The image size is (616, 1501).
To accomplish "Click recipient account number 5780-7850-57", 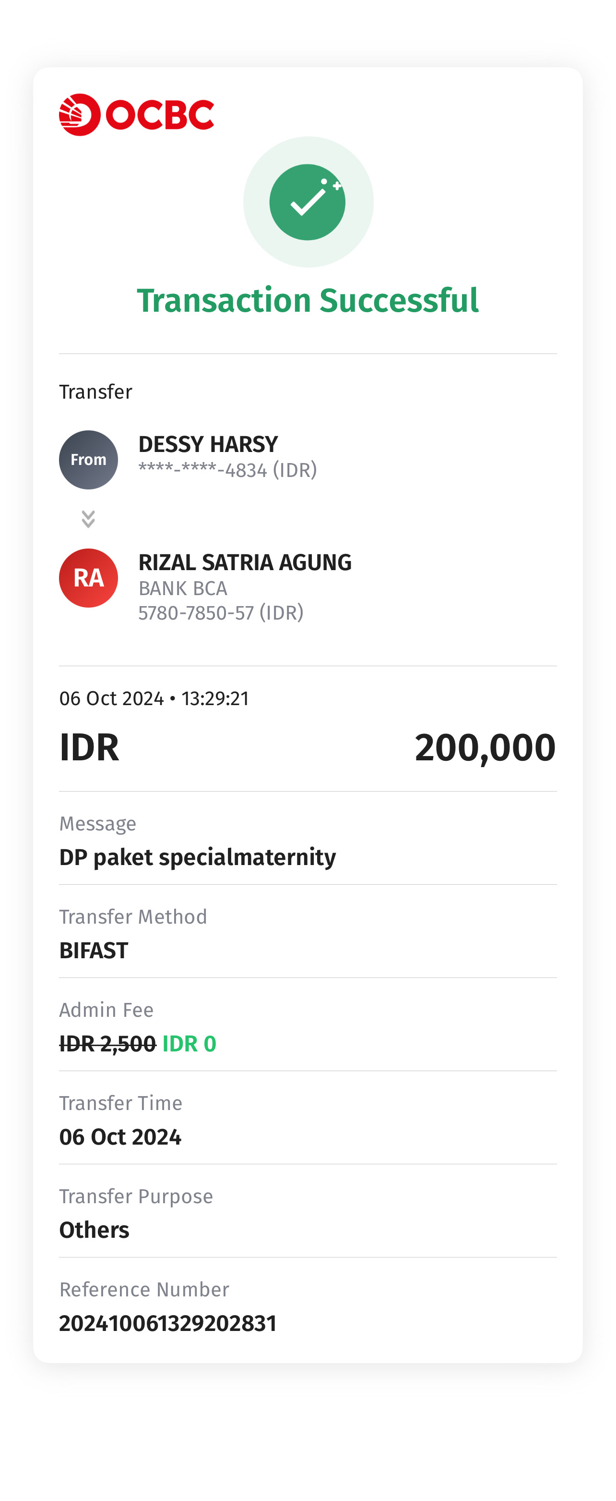I will click(x=221, y=613).
